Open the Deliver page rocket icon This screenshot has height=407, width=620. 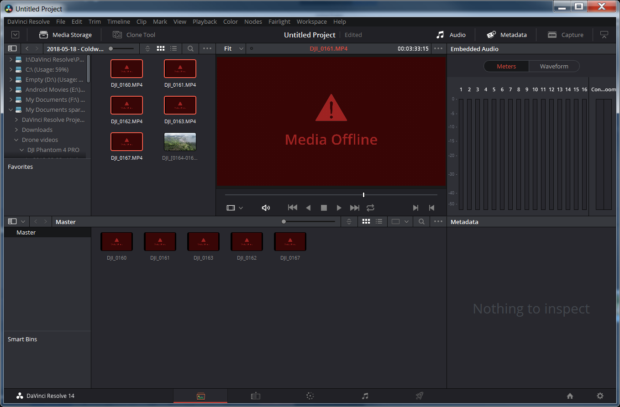tap(420, 396)
